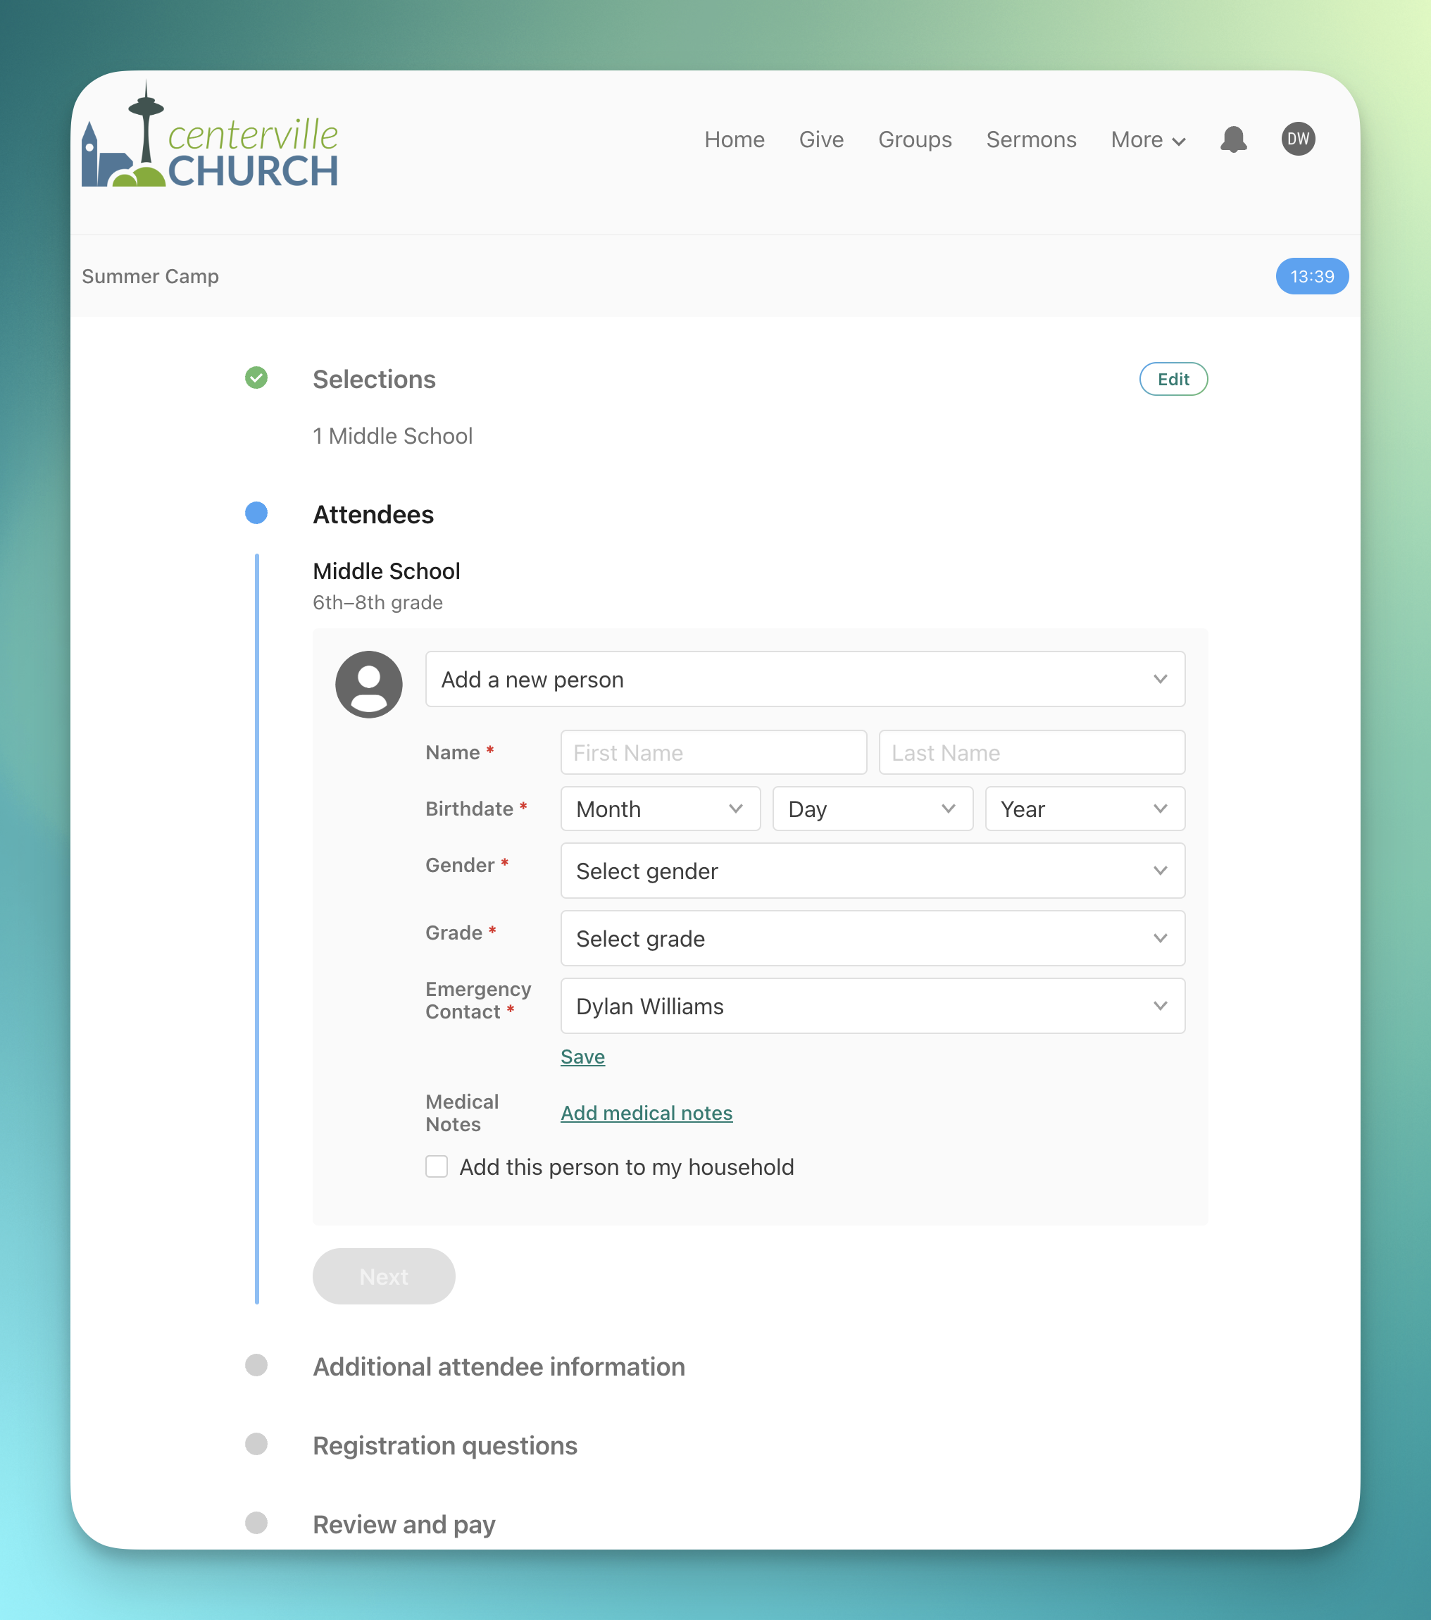Open the Emergency Contact dropdown
The image size is (1431, 1620).
pyautogui.click(x=872, y=1006)
